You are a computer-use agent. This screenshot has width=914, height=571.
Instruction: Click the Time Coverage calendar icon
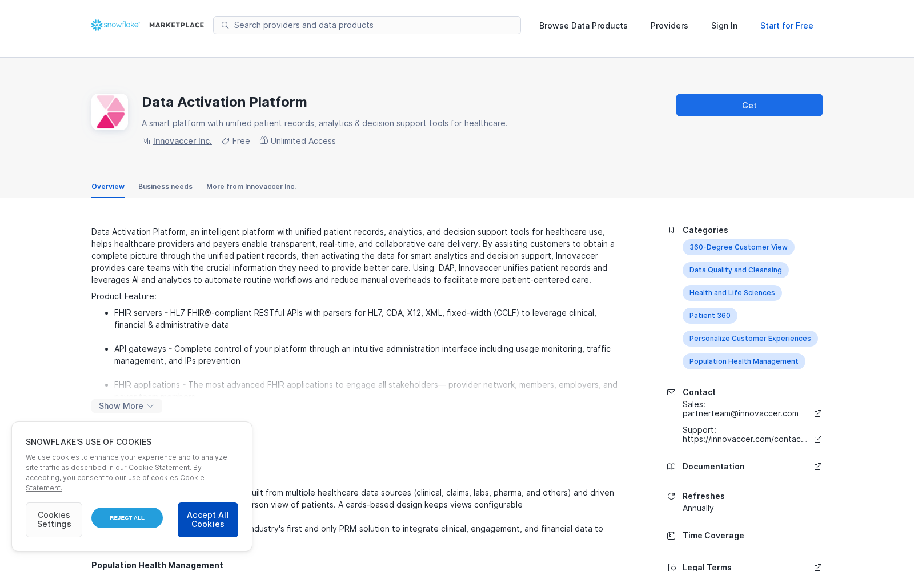tap(671, 536)
